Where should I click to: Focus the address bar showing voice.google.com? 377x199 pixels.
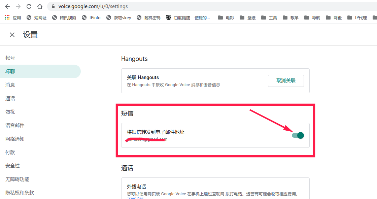212,6
